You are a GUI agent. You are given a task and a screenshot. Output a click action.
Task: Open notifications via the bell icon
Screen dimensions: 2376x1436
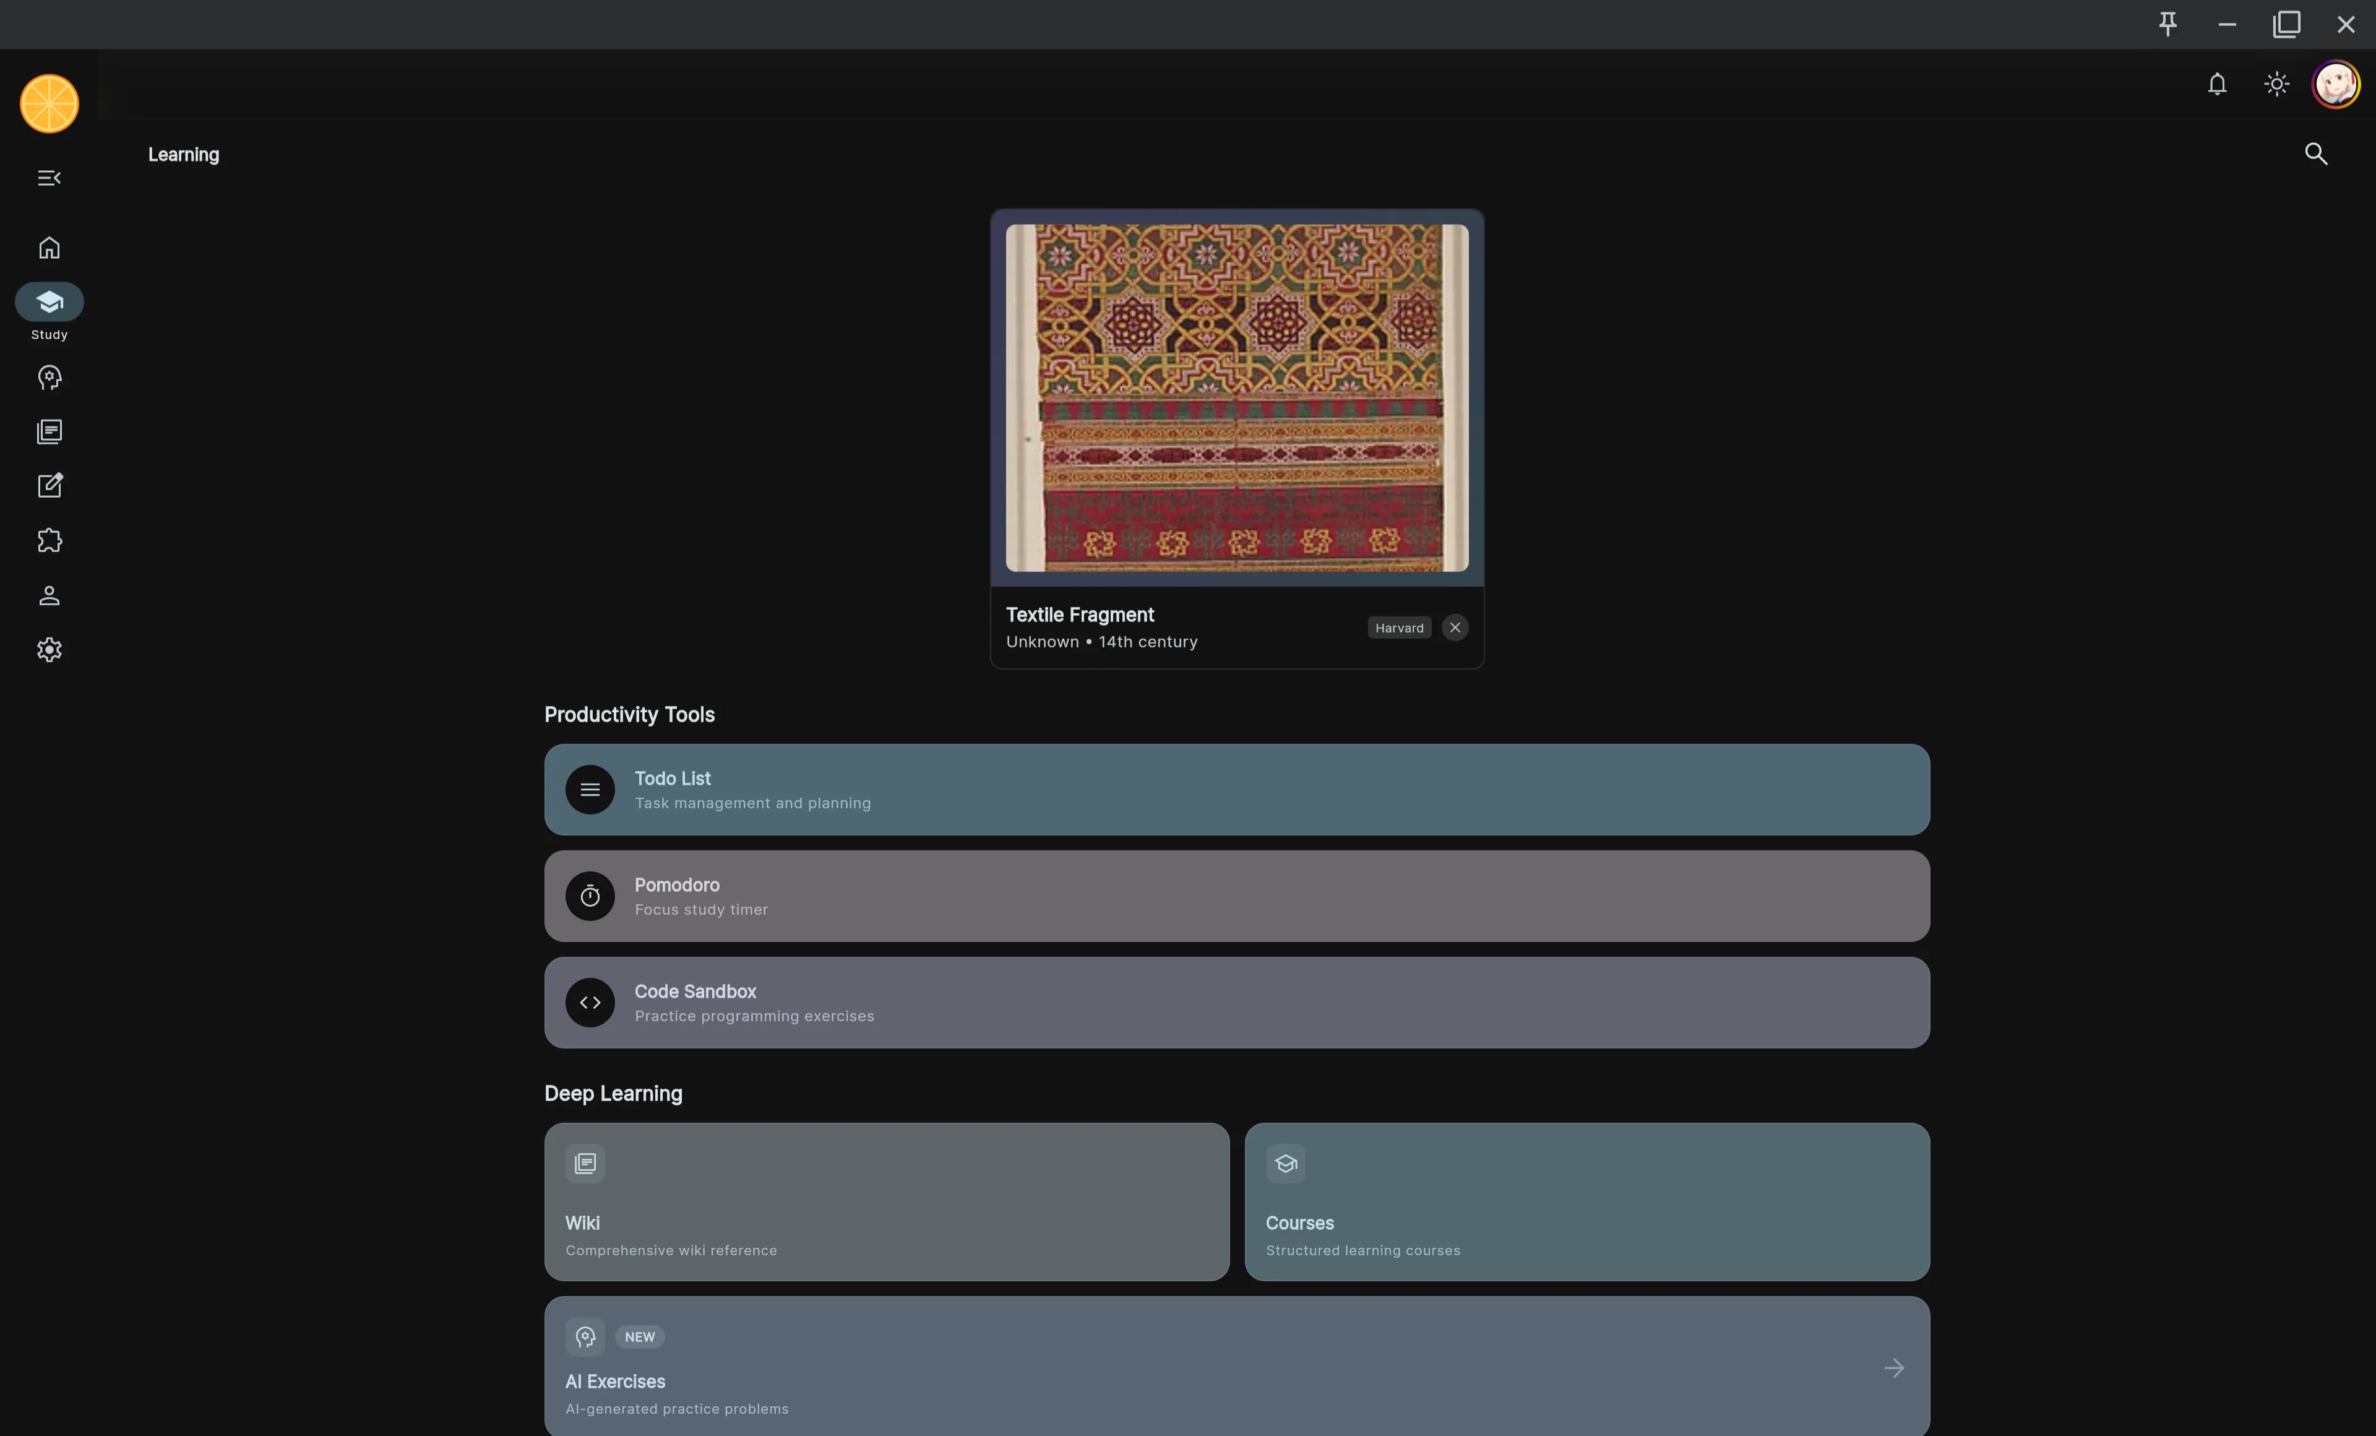pos(2217,84)
